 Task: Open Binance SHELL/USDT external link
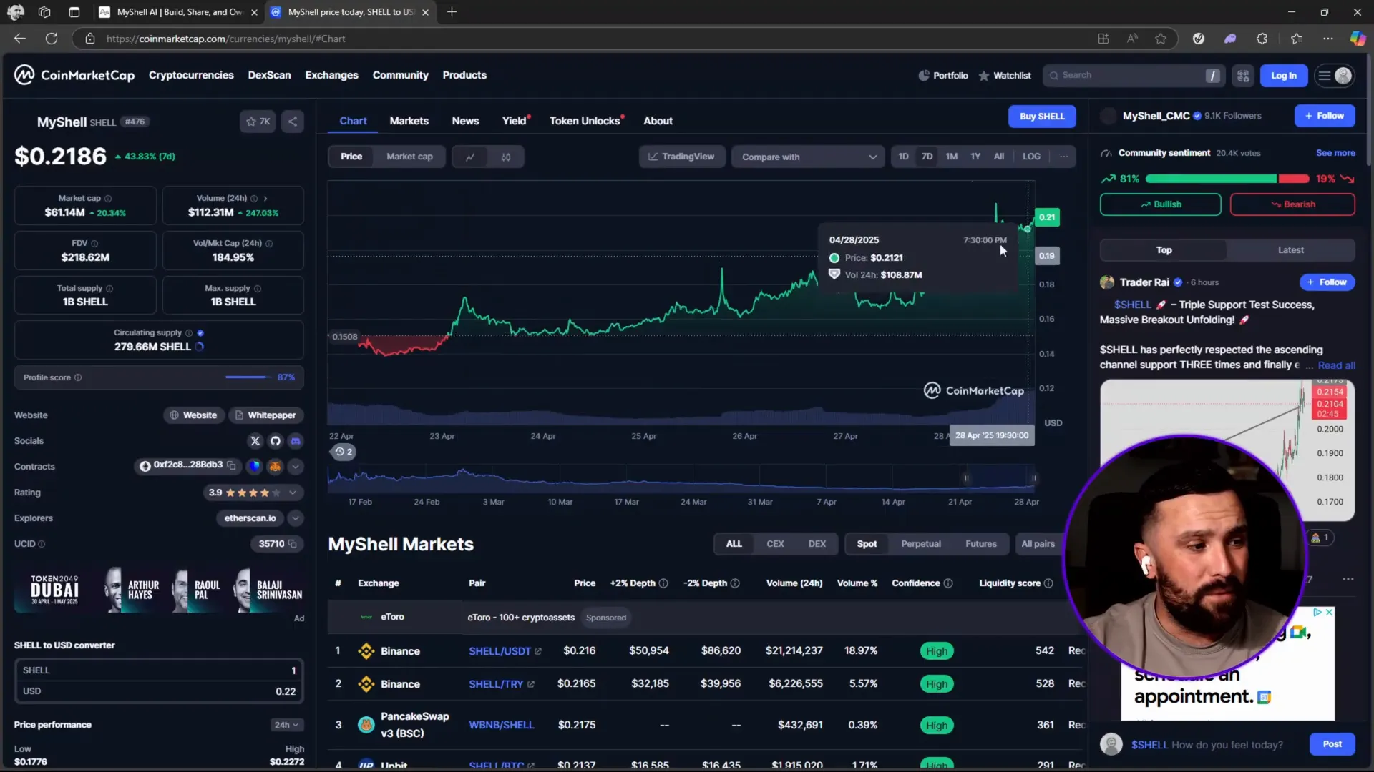pos(538,651)
